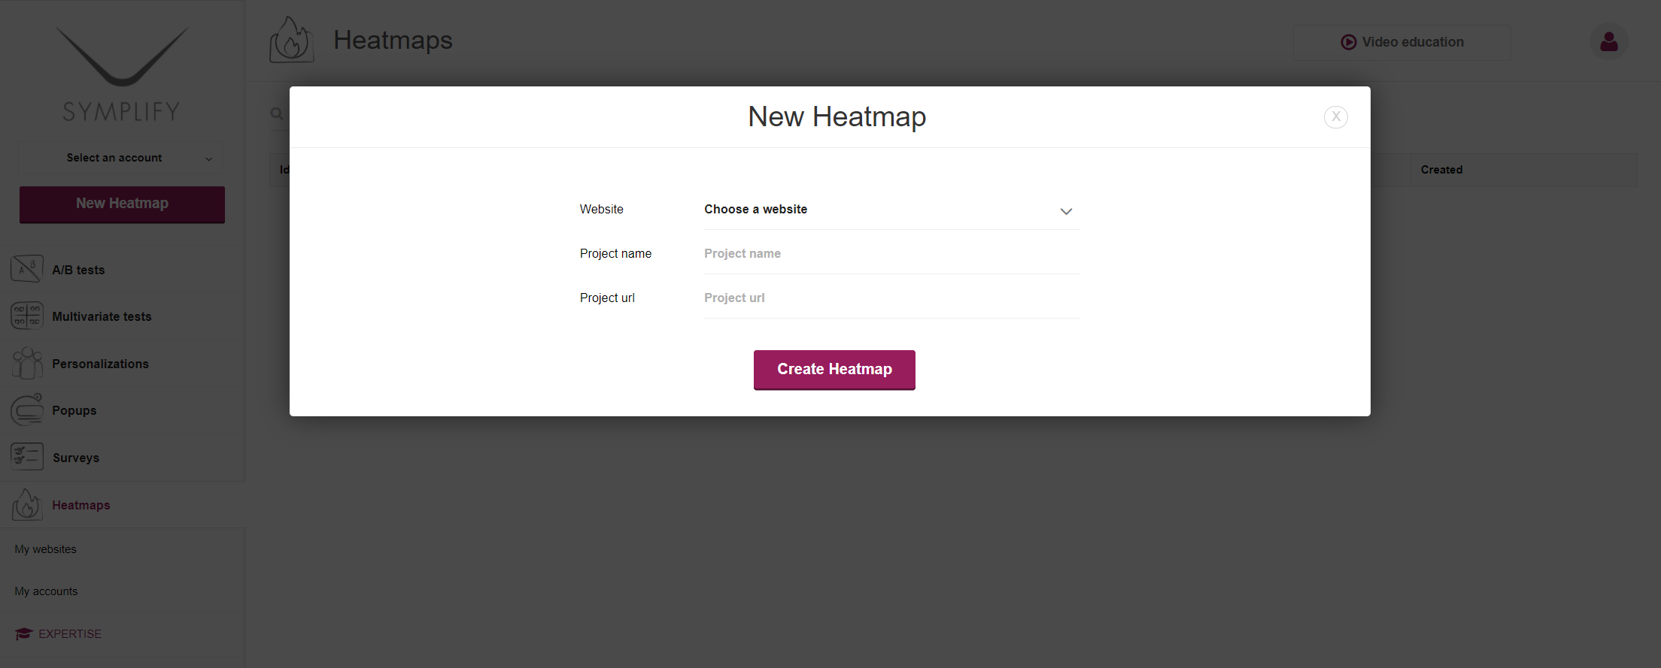Click the header Heatmaps flame icon
The image size is (1661, 668).
point(291,40)
